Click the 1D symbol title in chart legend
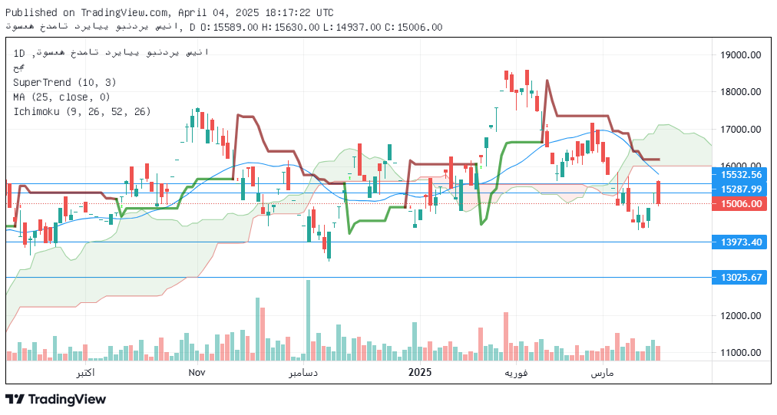The height and width of the screenshot is (415, 777). 111,52
